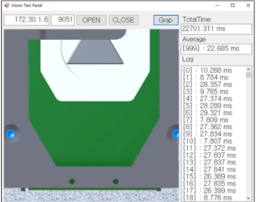Select the port field showing 9051

click(x=63, y=20)
